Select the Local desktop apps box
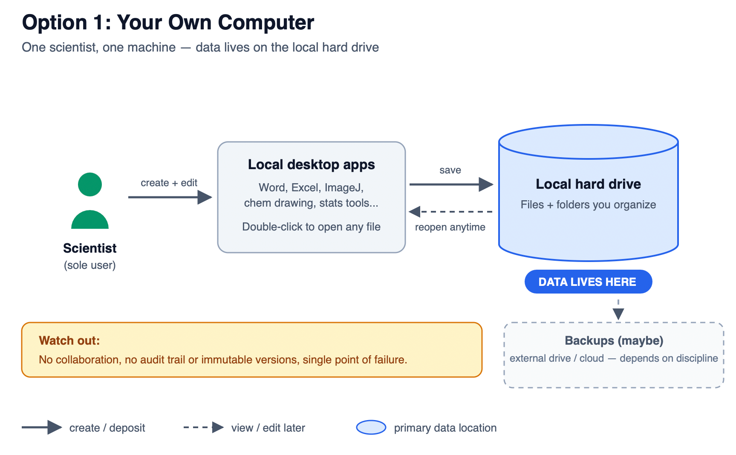Viewport: 736px width, 455px height. (312, 197)
